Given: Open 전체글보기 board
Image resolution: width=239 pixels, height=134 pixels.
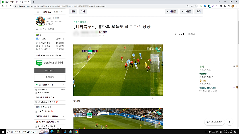Looking at the screenshot, I should pyautogui.click(x=42, y=90).
